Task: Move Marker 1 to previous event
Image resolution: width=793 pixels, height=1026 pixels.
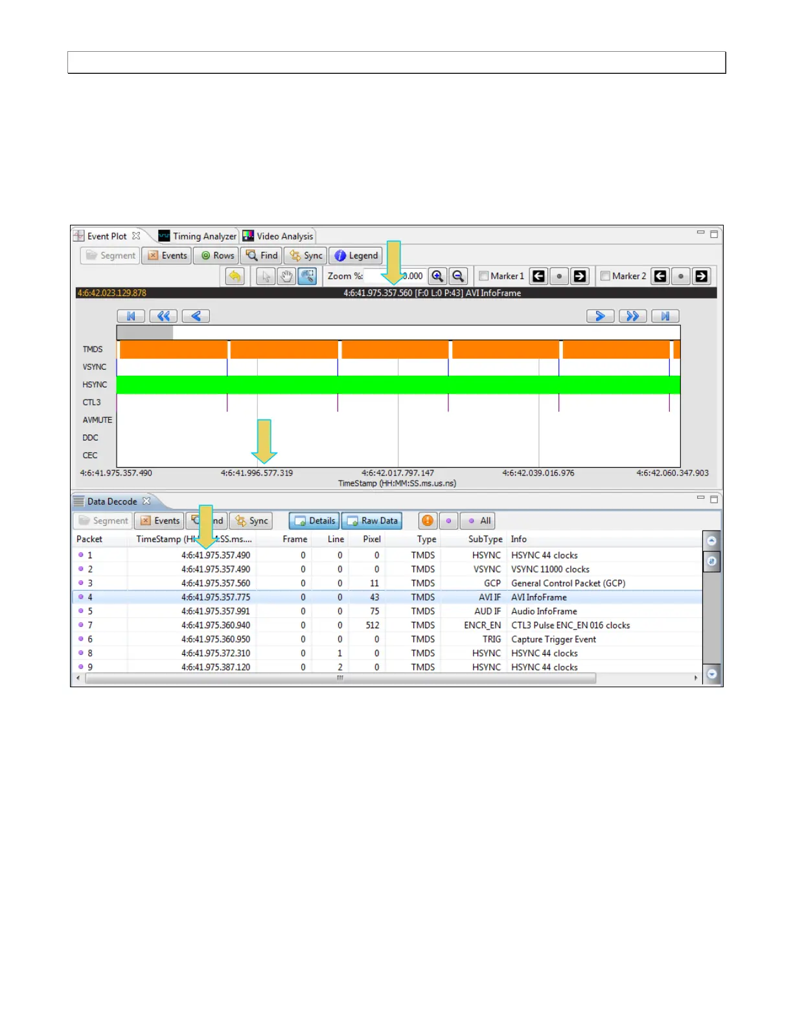Action: tap(538, 277)
